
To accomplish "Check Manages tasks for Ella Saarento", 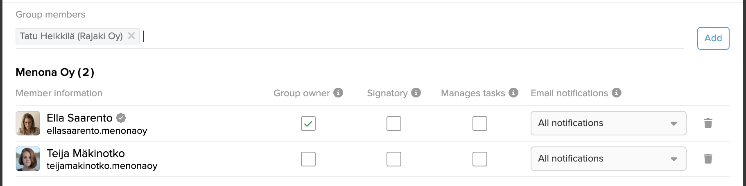I will (480, 124).
